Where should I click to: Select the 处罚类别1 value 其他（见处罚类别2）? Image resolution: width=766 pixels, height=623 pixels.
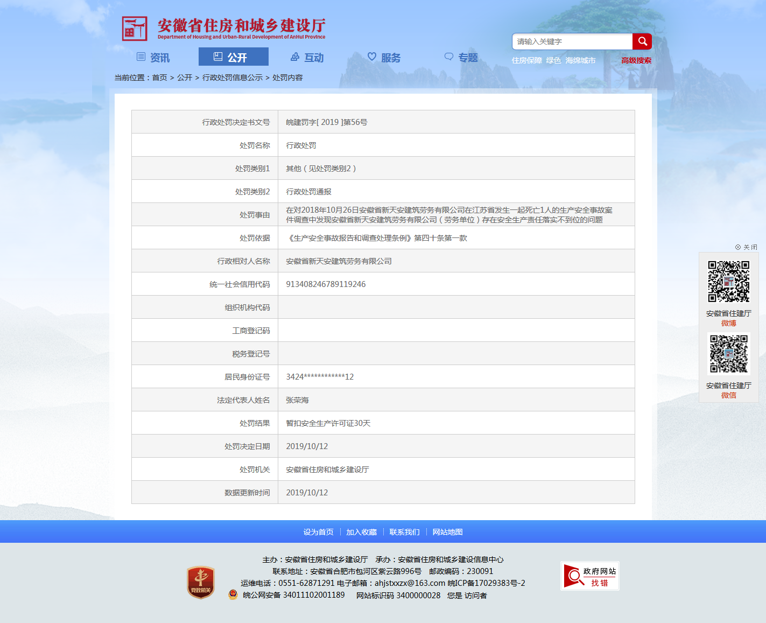click(321, 169)
